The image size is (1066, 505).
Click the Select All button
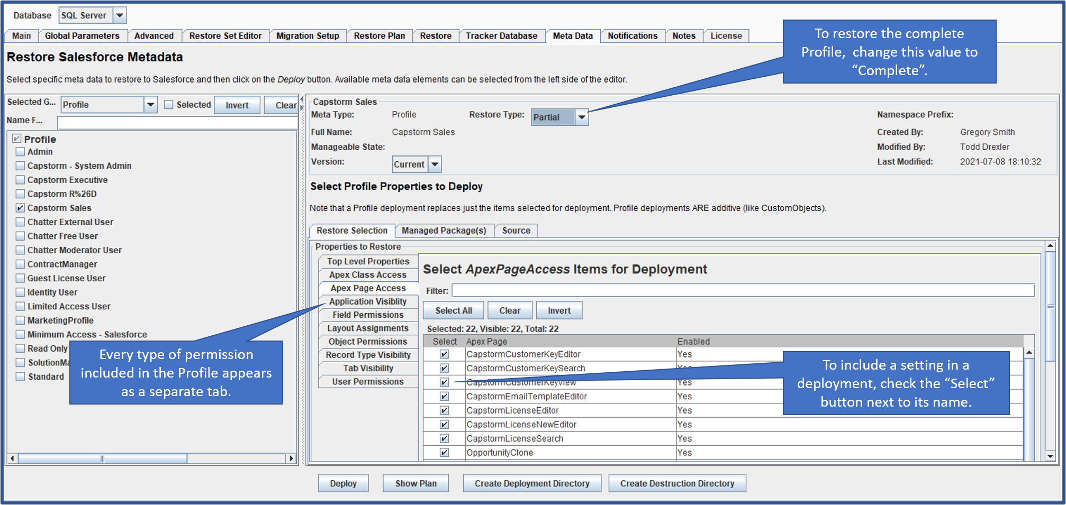click(x=454, y=310)
